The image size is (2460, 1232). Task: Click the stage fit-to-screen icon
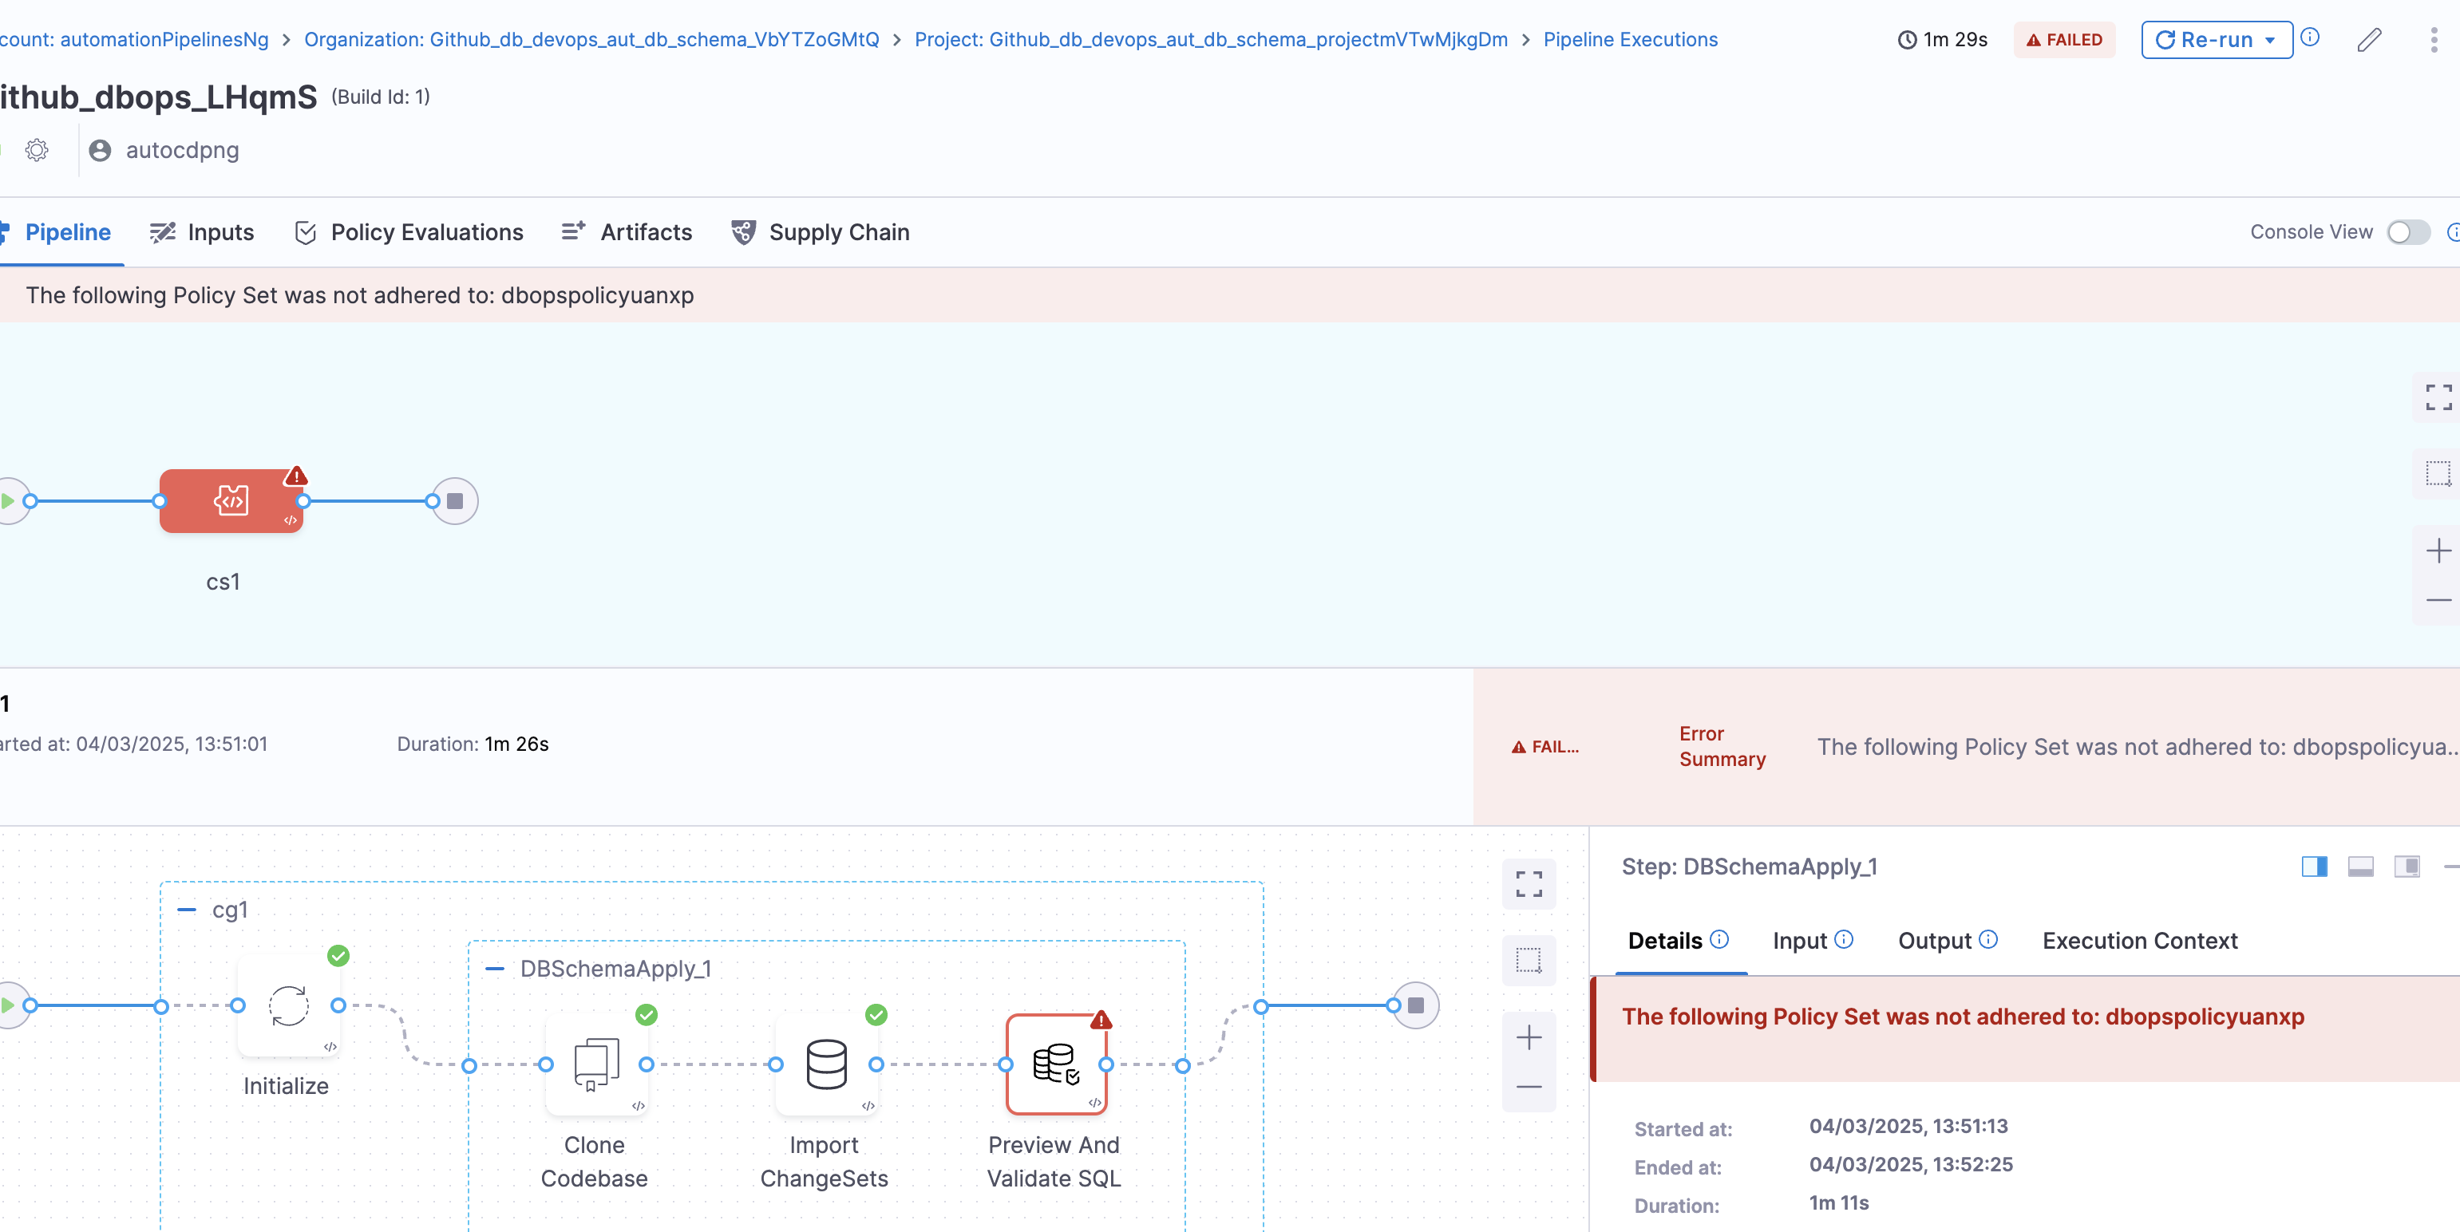coord(2438,397)
